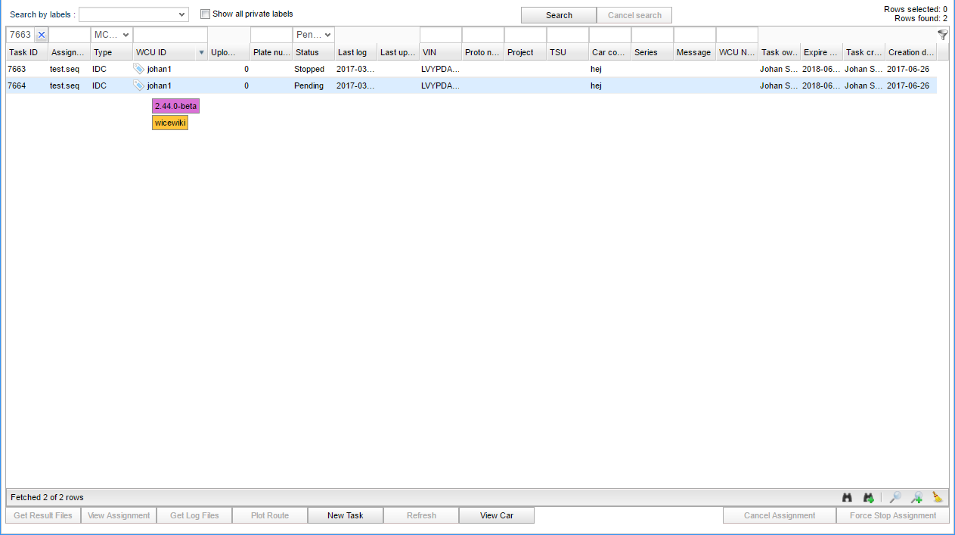Screen dimensions: 955x535
Task: Click the broom clear icon
Action: point(938,497)
